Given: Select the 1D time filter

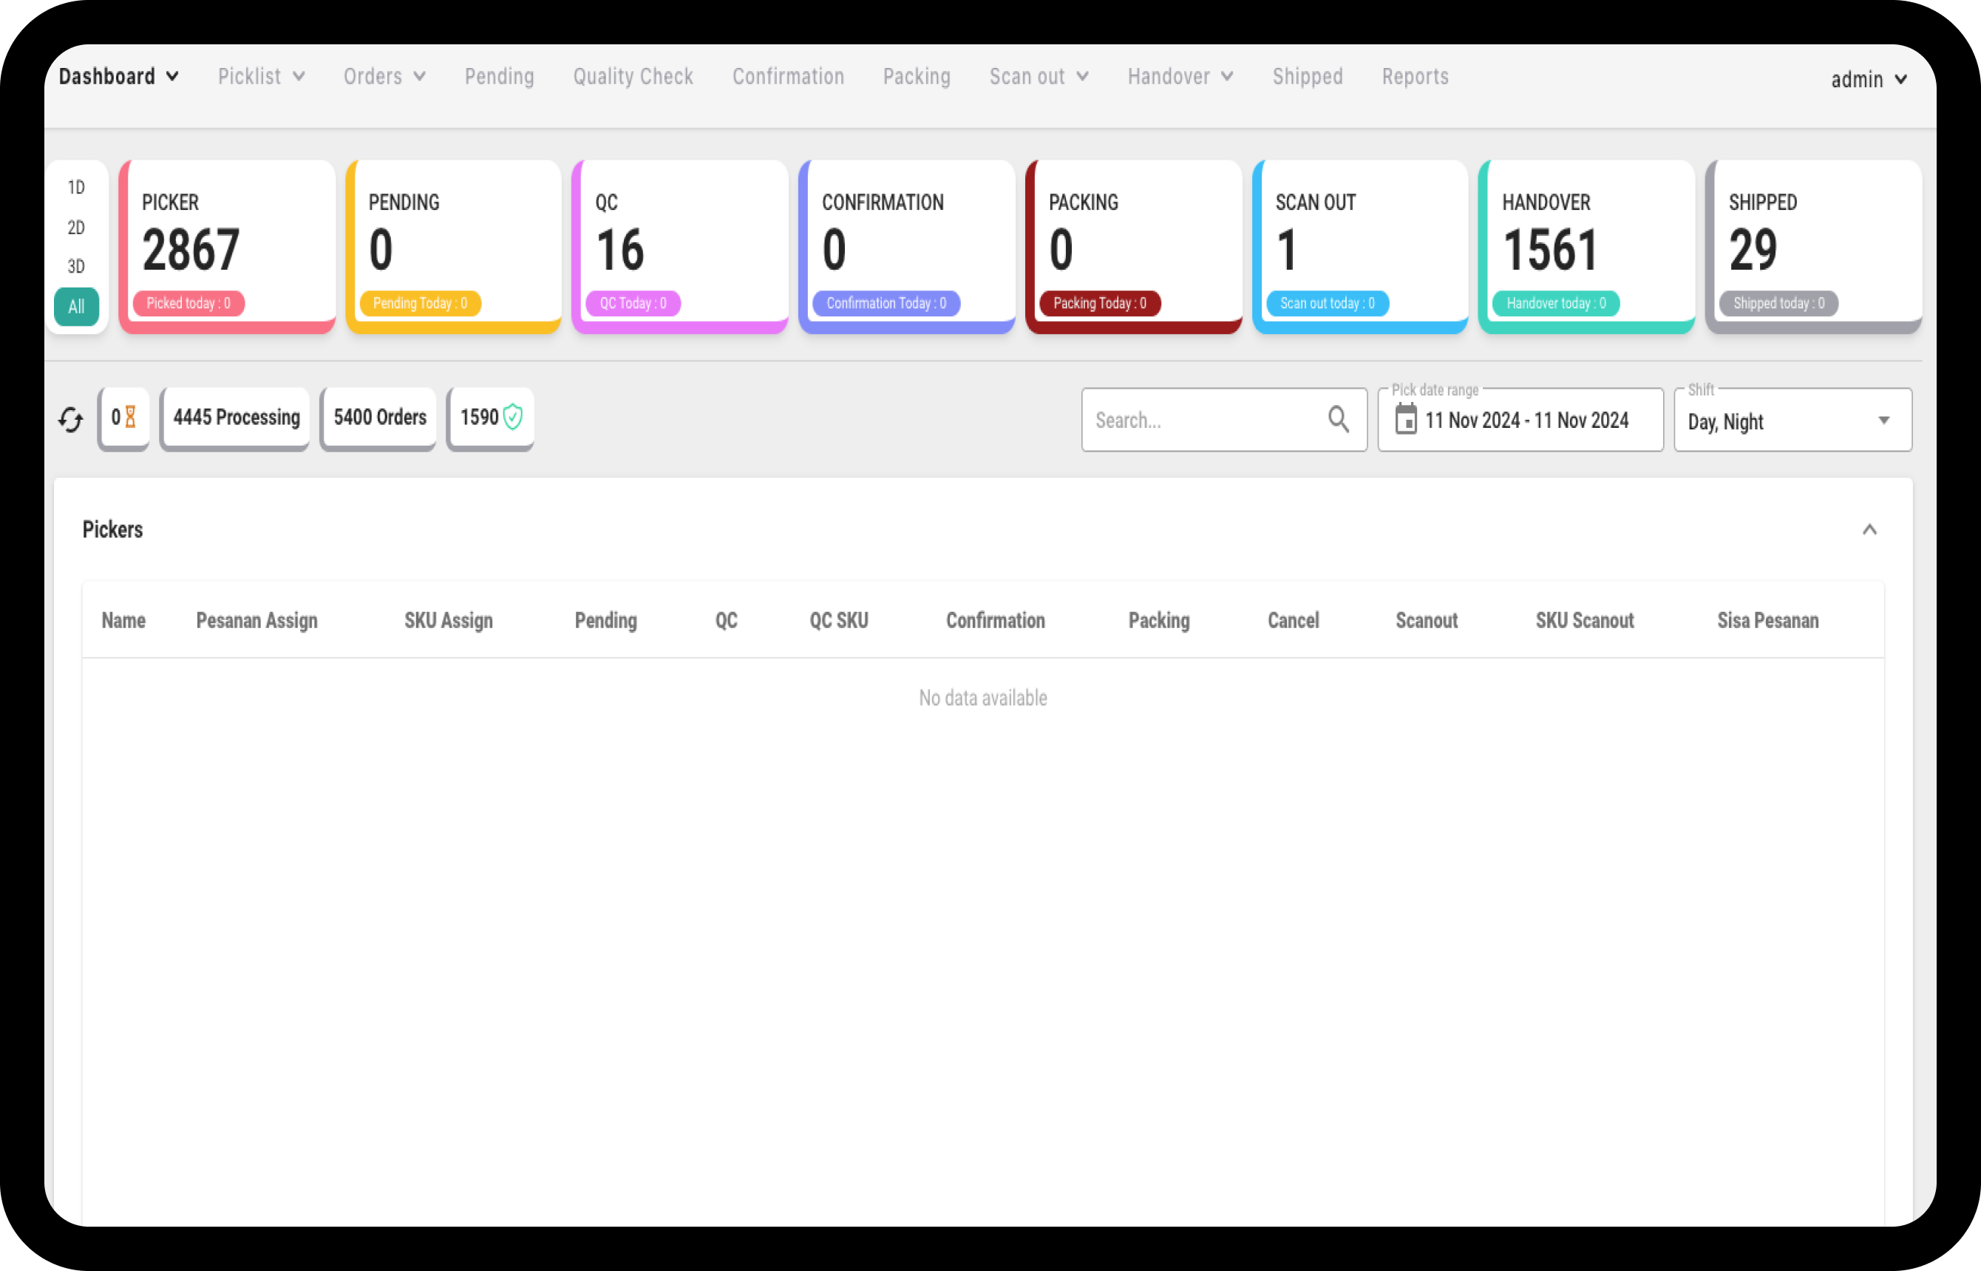Looking at the screenshot, I should [x=77, y=188].
